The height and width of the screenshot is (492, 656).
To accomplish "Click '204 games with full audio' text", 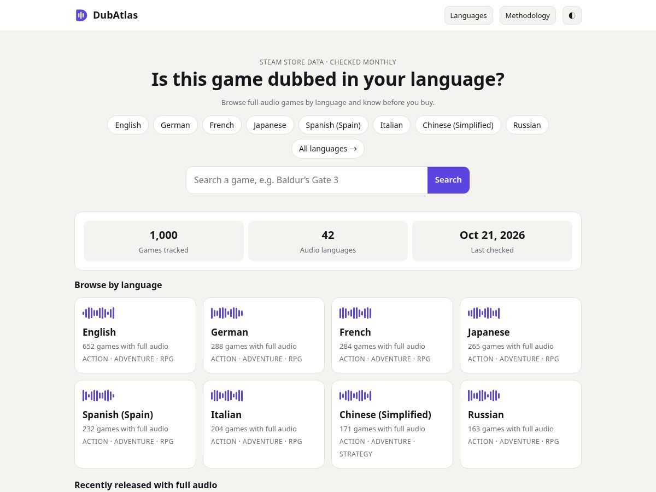I will (x=254, y=429).
